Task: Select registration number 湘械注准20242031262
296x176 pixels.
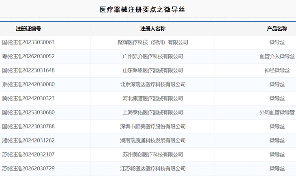Action: tap(28, 140)
